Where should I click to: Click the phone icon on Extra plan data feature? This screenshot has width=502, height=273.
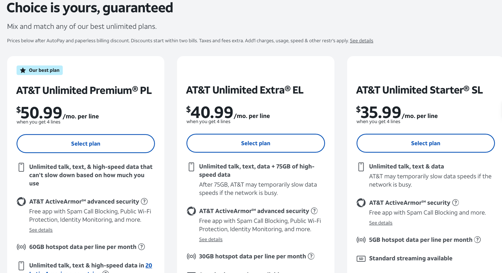(191, 167)
